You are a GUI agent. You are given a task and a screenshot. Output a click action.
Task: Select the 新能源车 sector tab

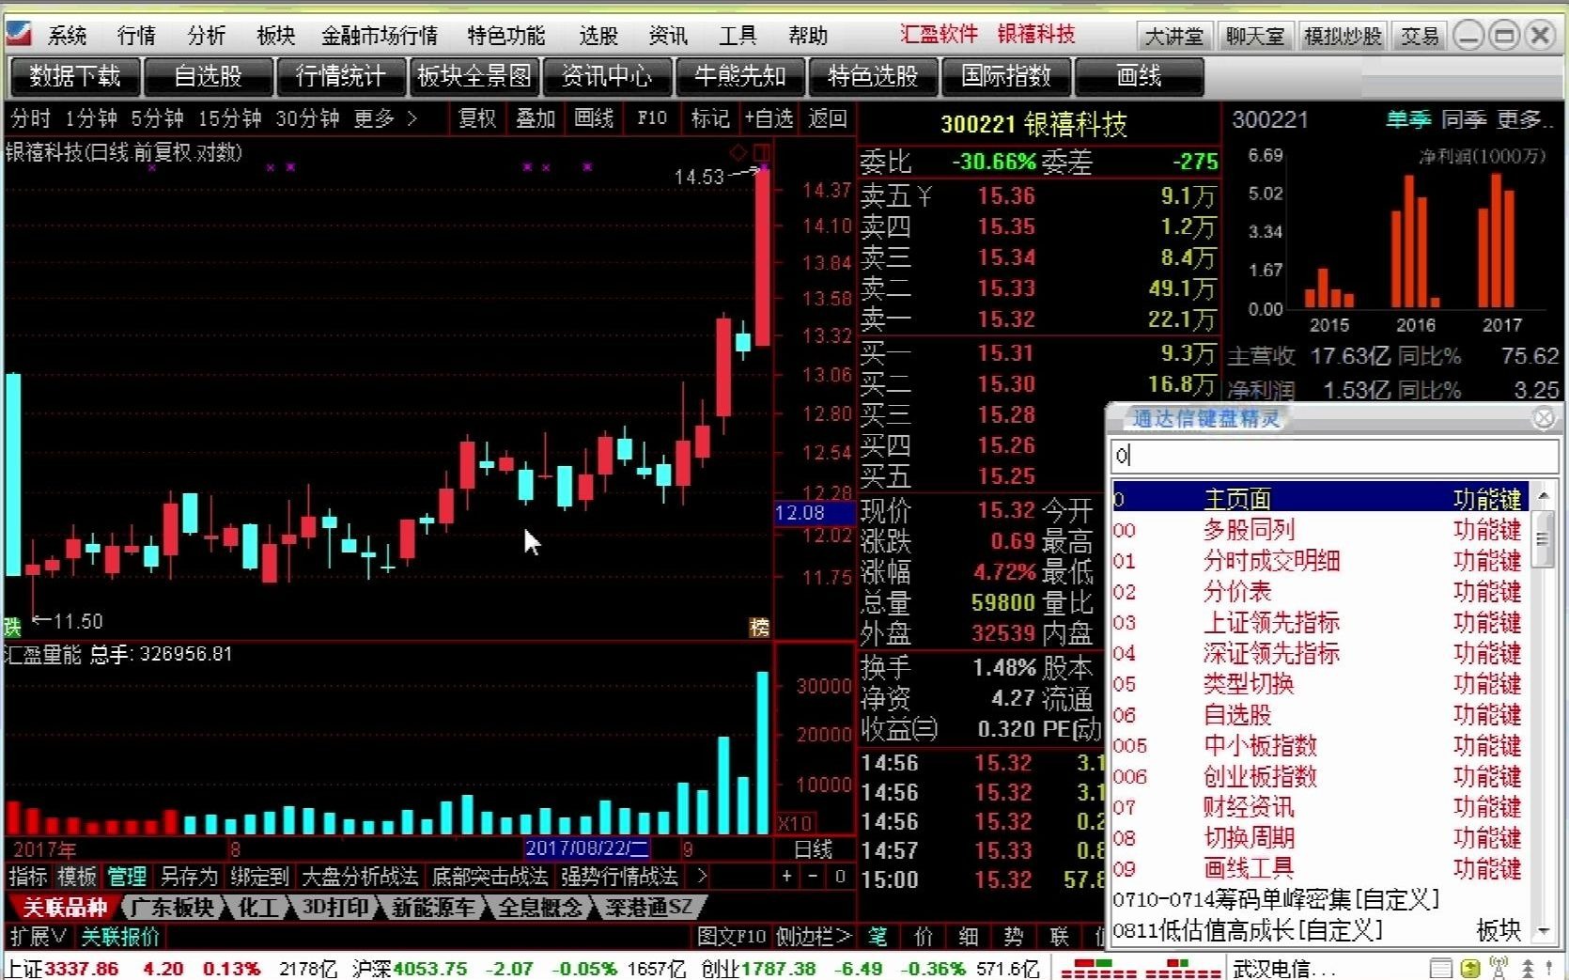pos(432,908)
